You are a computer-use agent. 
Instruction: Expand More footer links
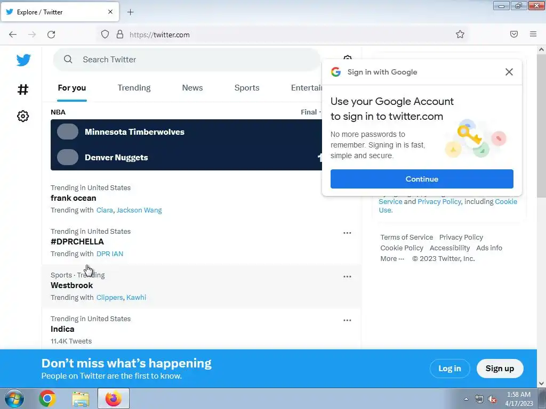(392, 259)
